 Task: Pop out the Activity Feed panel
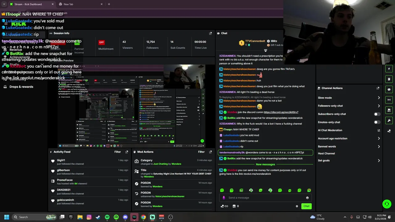point(127,152)
